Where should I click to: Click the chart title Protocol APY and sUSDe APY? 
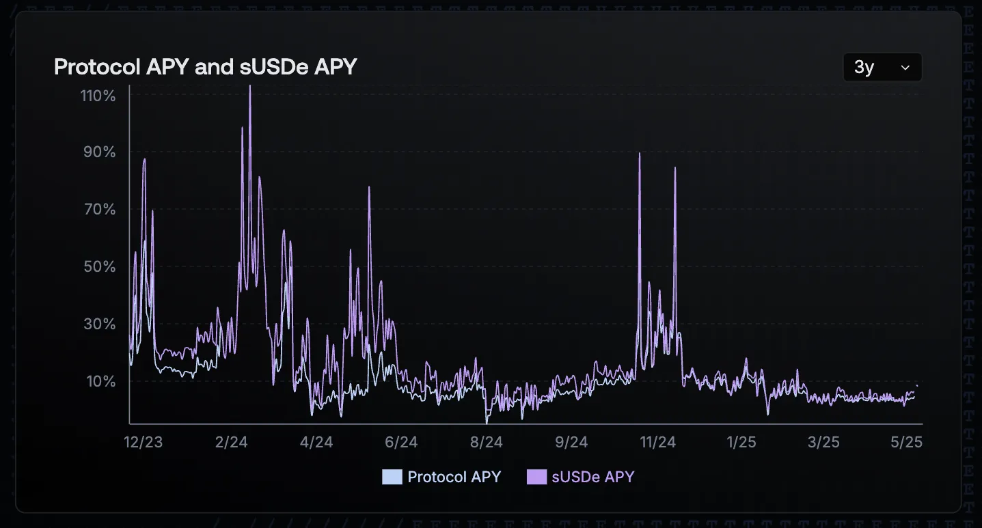[x=205, y=67]
